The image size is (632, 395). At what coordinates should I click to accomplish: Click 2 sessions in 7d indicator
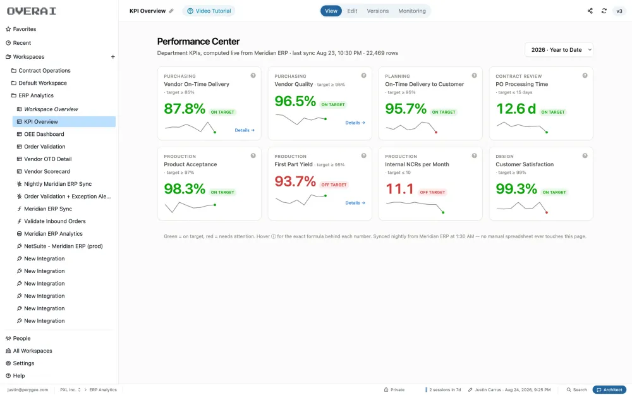[443, 390]
